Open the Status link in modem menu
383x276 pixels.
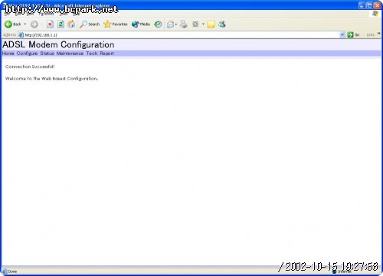[47, 54]
